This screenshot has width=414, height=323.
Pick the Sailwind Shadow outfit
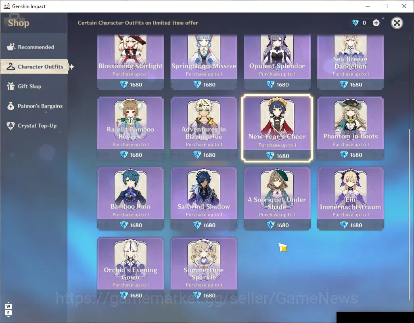(x=203, y=199)
